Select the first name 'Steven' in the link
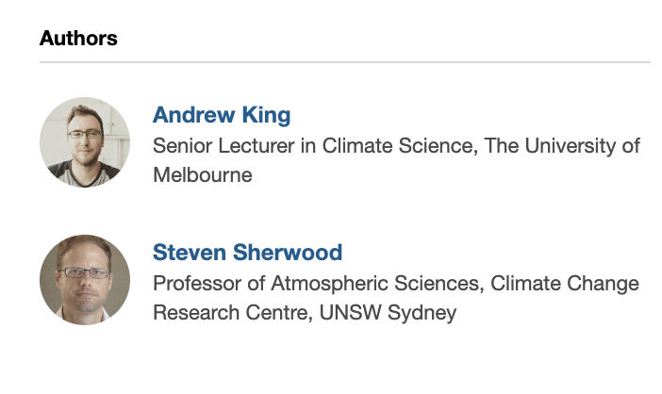 pos(187,253)
